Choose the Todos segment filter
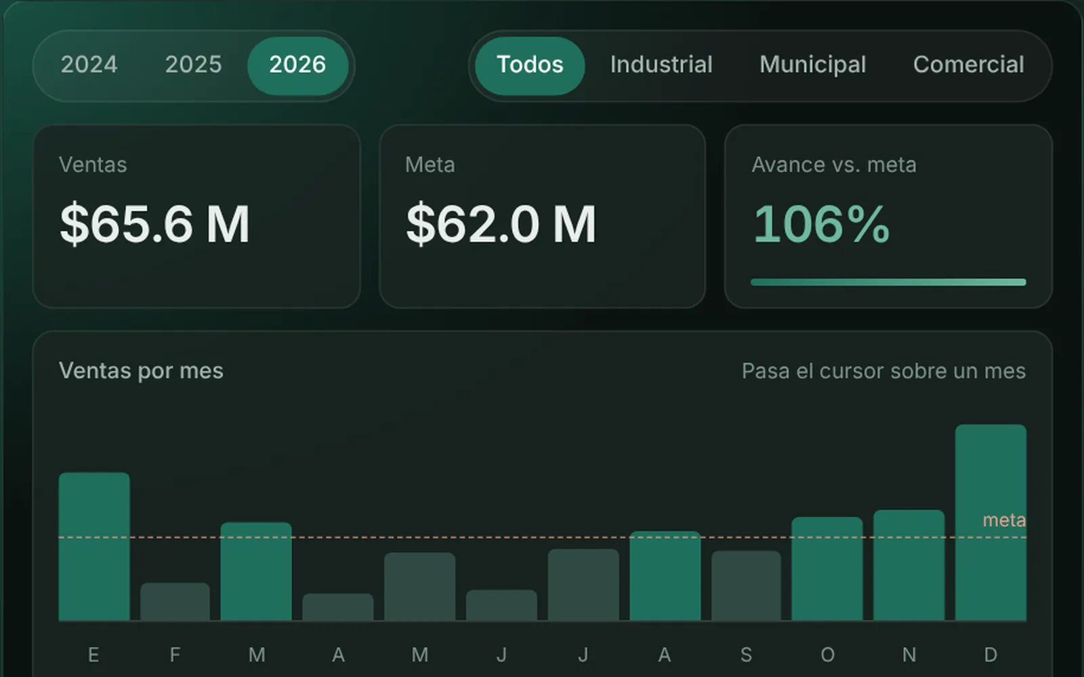Viewport: 1084px width, 677px height. pyautogui.click(x=530, y=65)
